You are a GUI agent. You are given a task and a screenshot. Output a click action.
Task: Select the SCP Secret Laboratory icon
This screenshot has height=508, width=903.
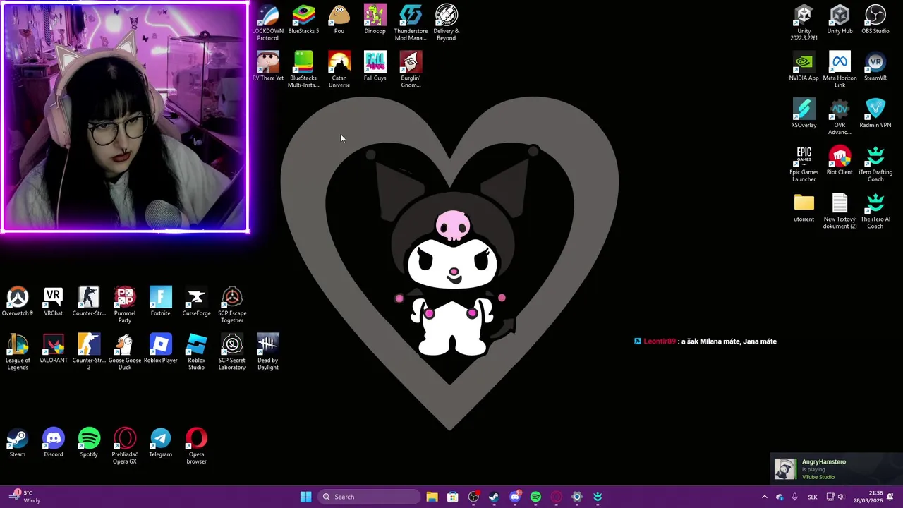(x=232, y=352)
